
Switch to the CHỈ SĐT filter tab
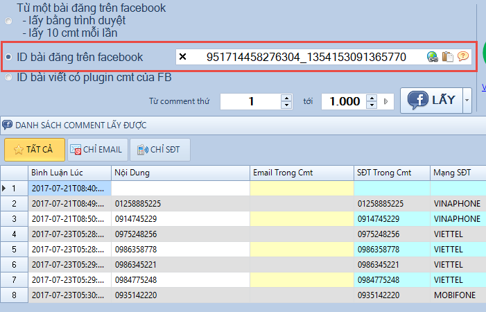159,149
